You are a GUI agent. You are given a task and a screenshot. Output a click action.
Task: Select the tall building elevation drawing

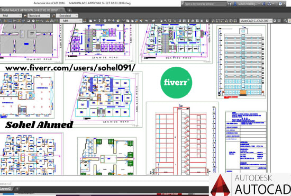coord(242,62)
